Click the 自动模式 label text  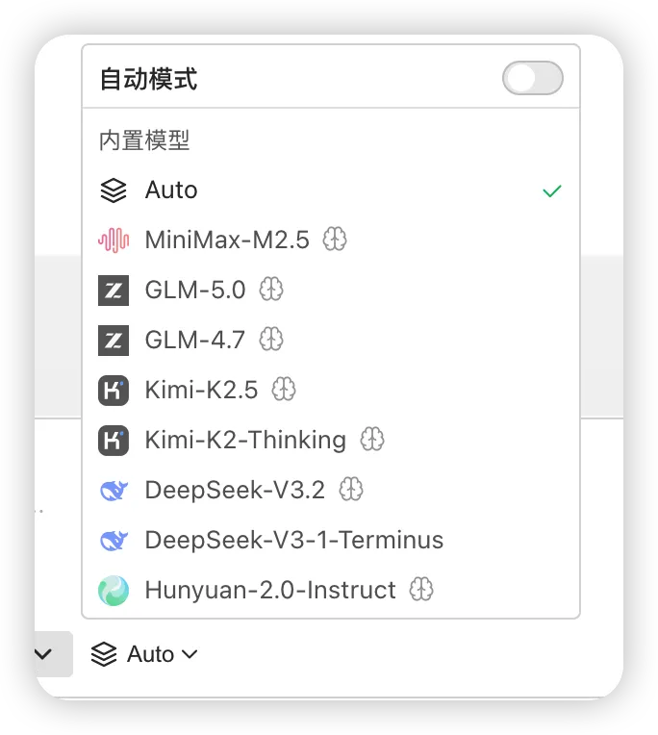pos(148,79)
